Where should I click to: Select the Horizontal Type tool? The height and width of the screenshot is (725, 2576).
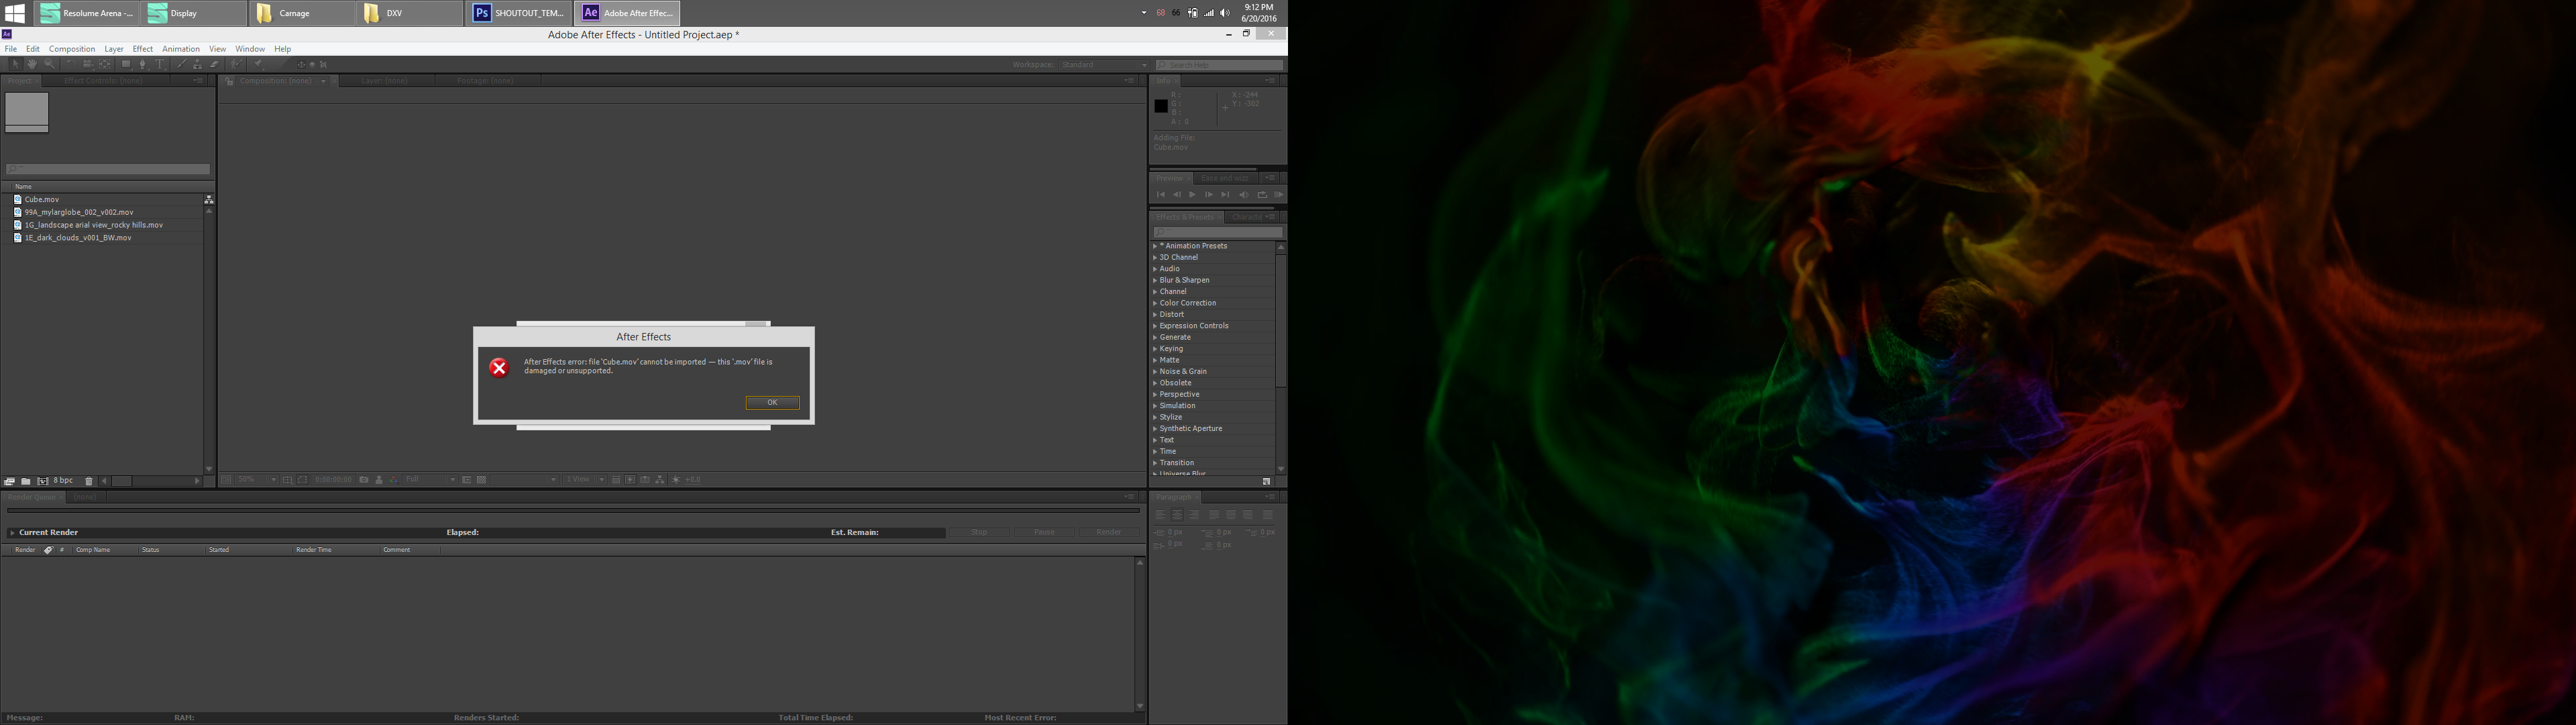click(160, 64)
